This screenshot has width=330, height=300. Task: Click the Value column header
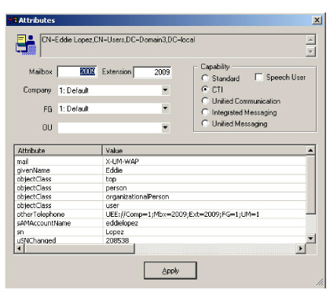pyautogui.click(x=204, y=151)
